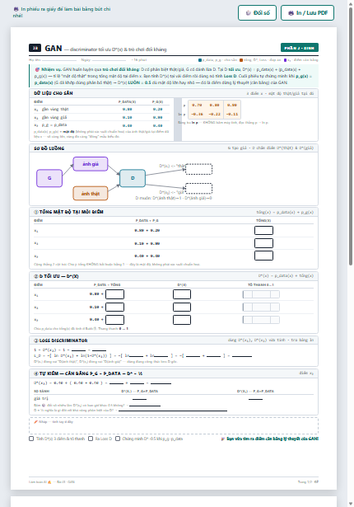Click the lower dashed output box for D*(x₂)
This screenshot has height=507, width=354.
click(x=199, y=189)
